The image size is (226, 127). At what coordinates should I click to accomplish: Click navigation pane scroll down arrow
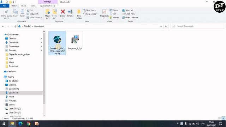(44, 115)
